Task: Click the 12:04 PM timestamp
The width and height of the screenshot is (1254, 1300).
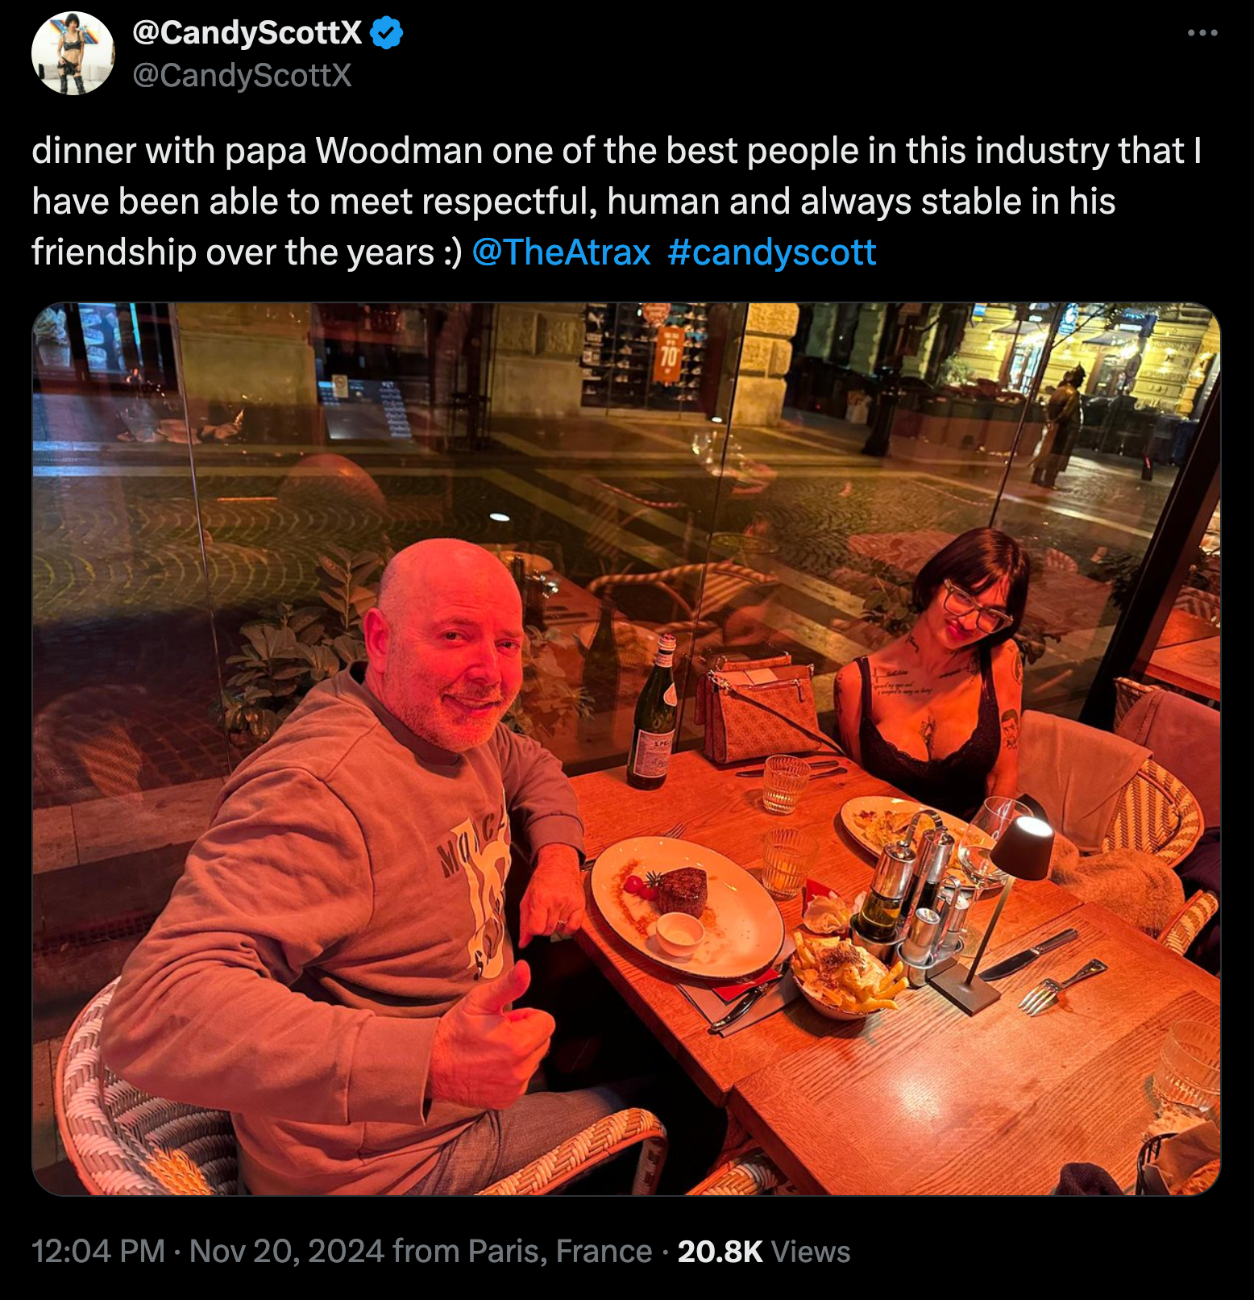Action: pyautogui.click(x=98, y=1252)
